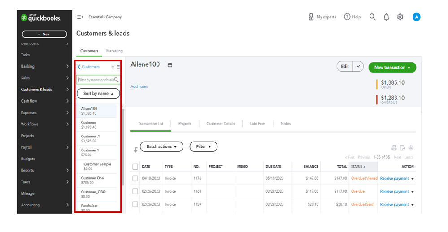Add new customer plus icon
The height and width of the screenshot is (232, 448).
113,67
